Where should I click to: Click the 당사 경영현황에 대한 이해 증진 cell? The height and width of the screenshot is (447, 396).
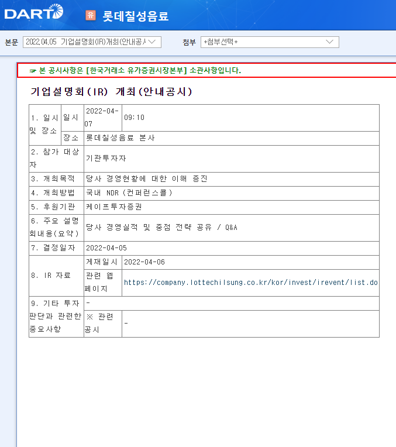(x=232, y=179)
